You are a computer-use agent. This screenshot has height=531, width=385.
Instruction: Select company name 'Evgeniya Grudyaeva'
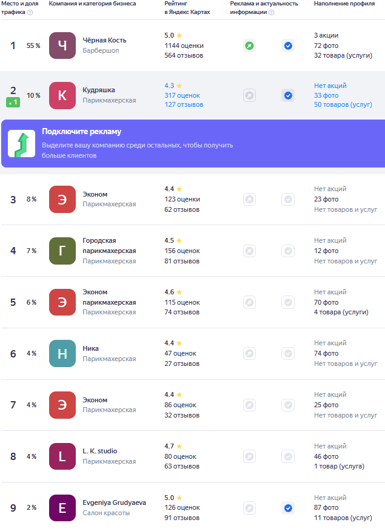click(x=115, y=502)
